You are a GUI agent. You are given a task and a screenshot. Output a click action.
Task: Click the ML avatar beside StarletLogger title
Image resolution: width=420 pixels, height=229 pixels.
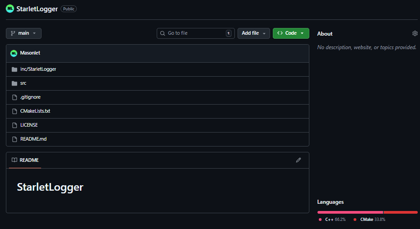[10, 9]
